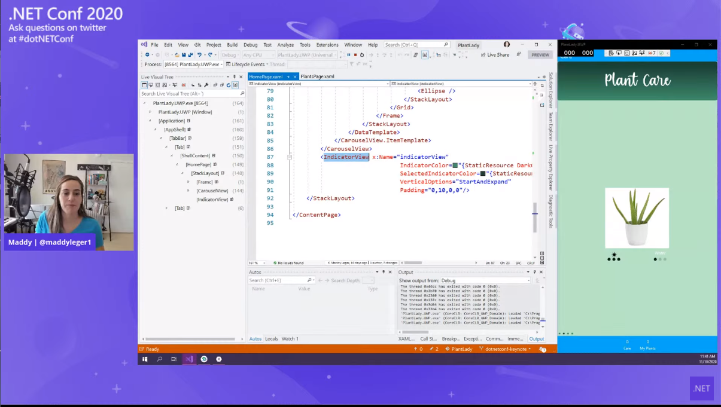Open the Debug menu

tap(250, 45)
